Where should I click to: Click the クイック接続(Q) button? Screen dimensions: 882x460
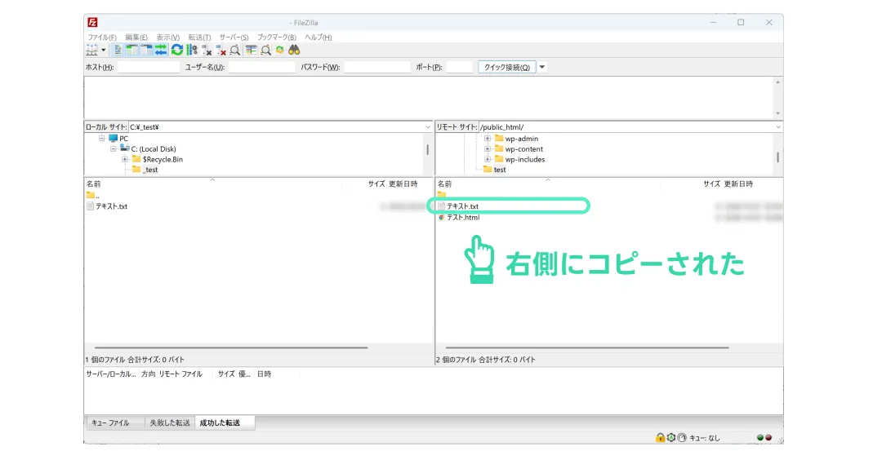[x=507, y=67]
